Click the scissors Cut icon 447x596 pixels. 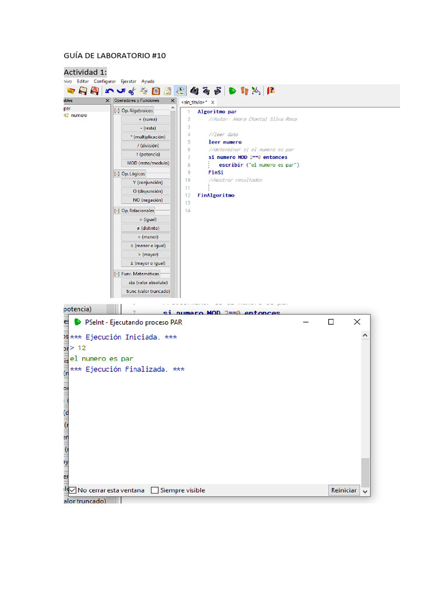tap(132, 91)
